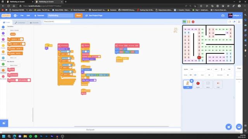Click the Find block search field

(57, 22)
